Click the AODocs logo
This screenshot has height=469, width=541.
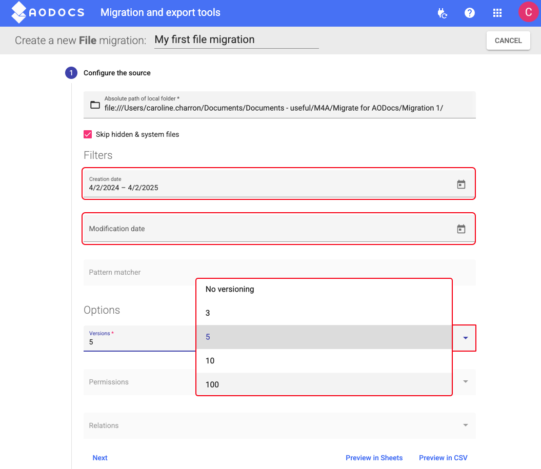(48, 12)
